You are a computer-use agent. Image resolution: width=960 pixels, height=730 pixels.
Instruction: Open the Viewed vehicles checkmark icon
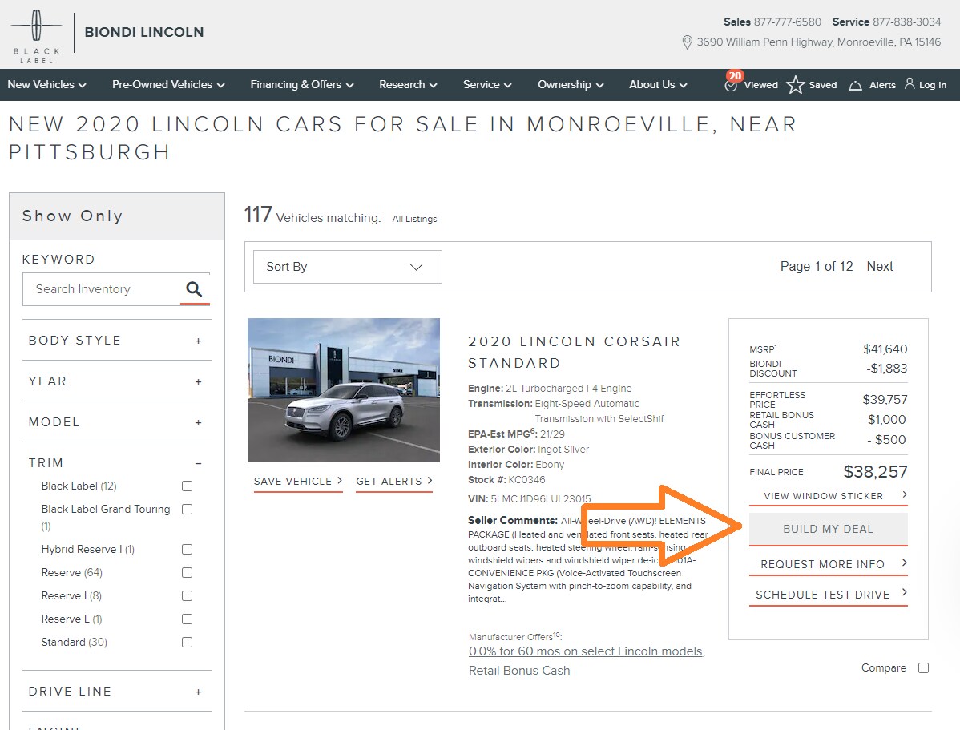tap(731, 84)
